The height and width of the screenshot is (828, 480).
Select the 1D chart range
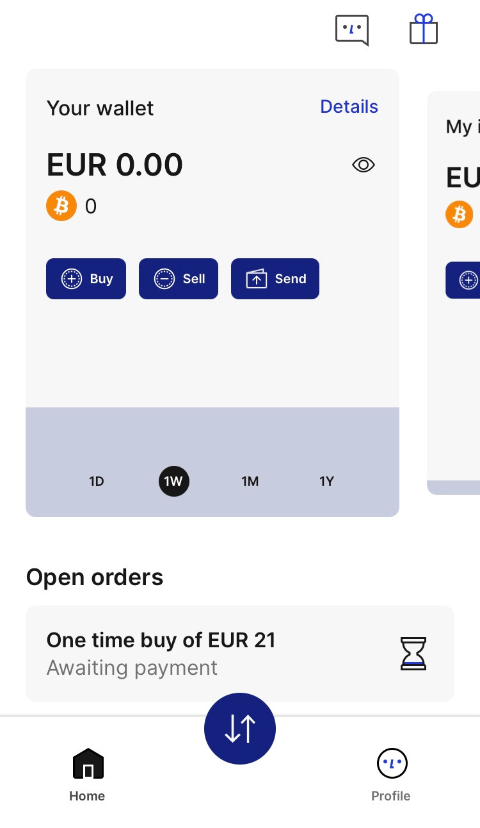pos(97,481)
